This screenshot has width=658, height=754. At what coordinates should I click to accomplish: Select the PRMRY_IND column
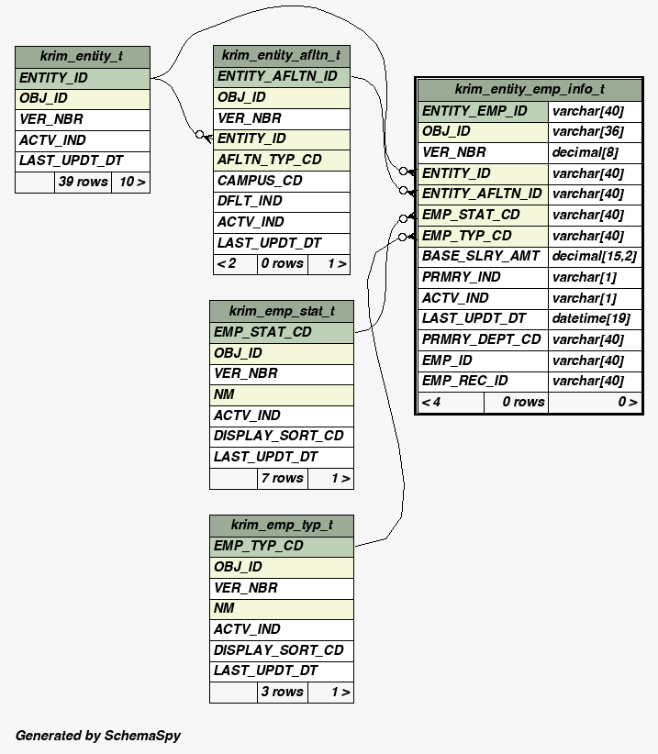(x=483, y=277)
